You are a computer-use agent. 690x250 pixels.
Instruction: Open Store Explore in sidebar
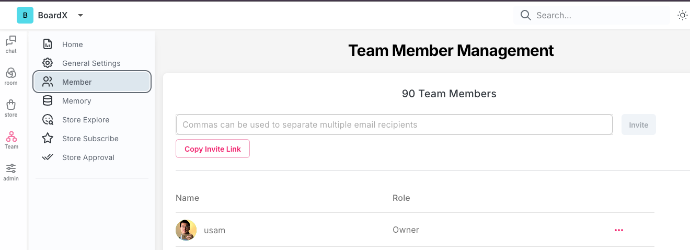(86, 120)
